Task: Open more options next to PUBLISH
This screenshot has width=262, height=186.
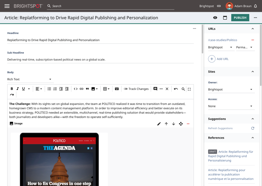Action: pyautogui.click(x=255, y=18)
